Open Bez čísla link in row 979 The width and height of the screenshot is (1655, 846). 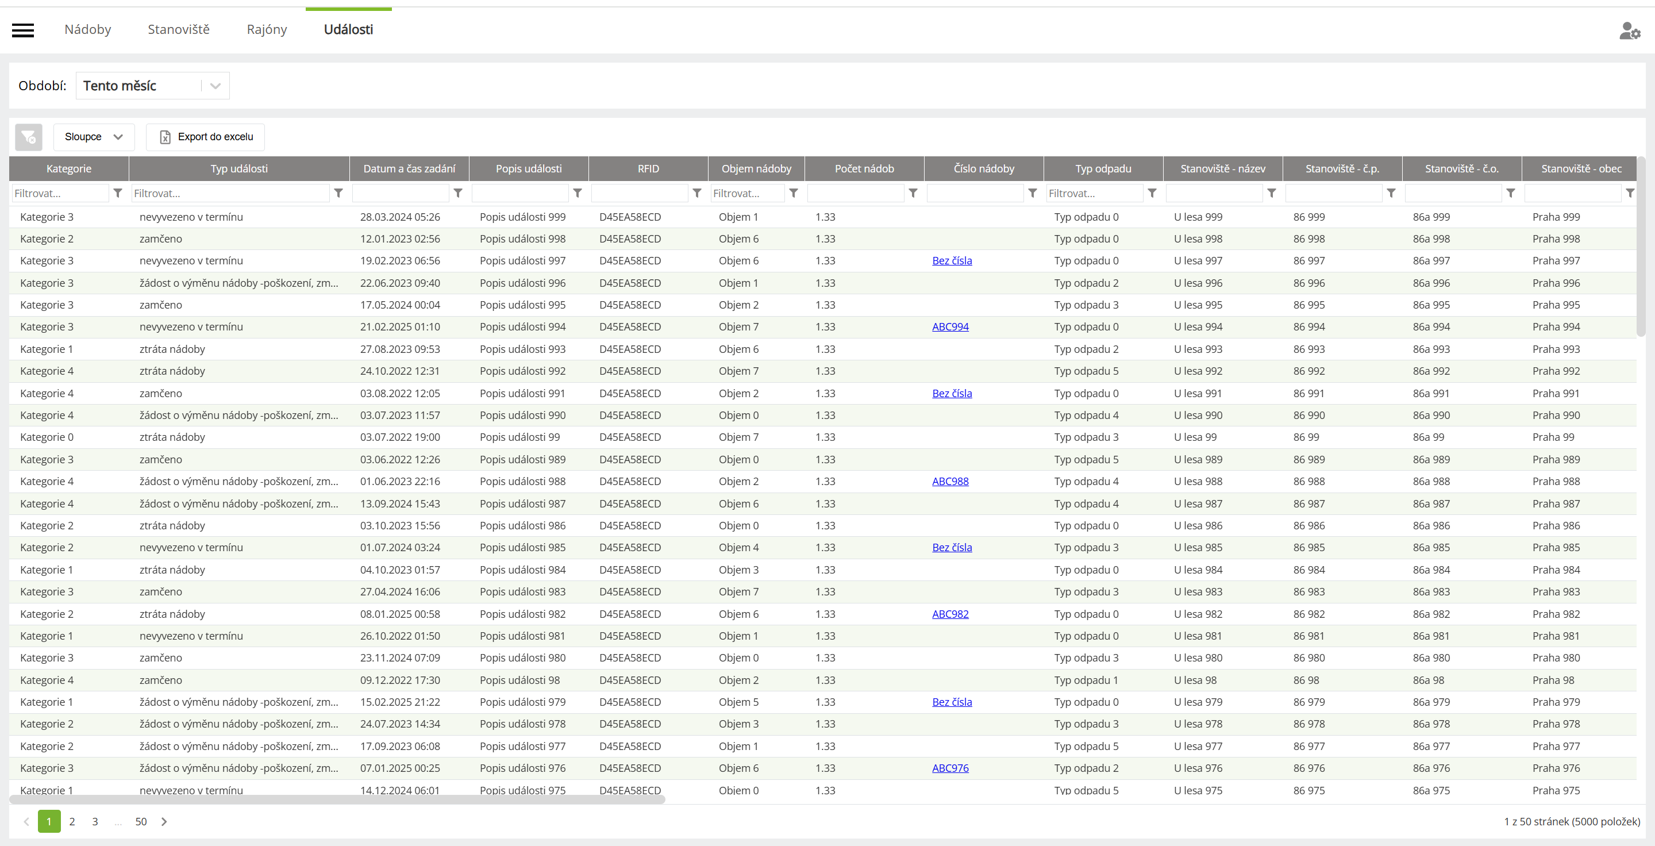click(x=952, y=702)
